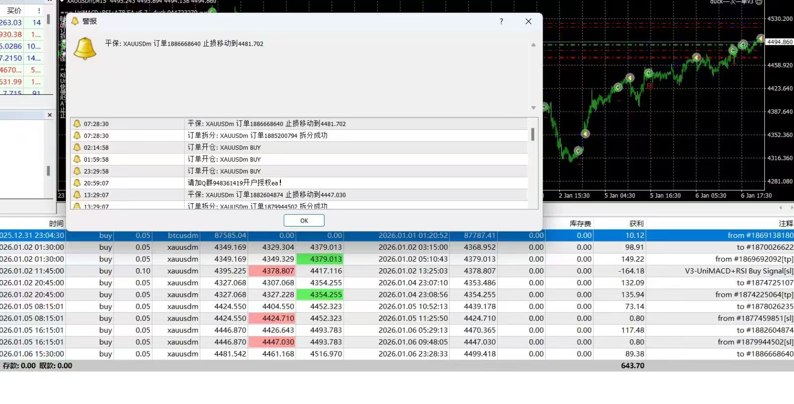The image size is (794, 404).
Task: Click the 89.38 profit value
Action: 635,354
